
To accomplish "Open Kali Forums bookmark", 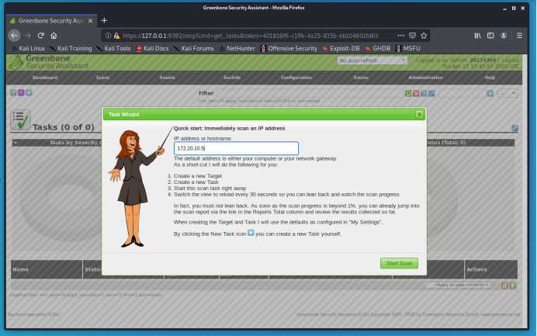I will pos(194,49).
